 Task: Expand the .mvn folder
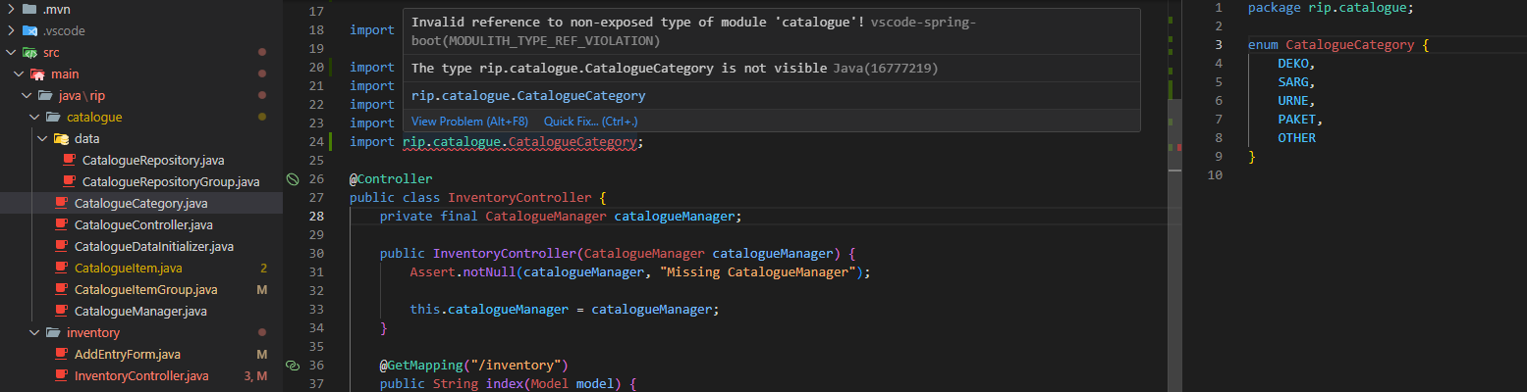tap(11, 9)
